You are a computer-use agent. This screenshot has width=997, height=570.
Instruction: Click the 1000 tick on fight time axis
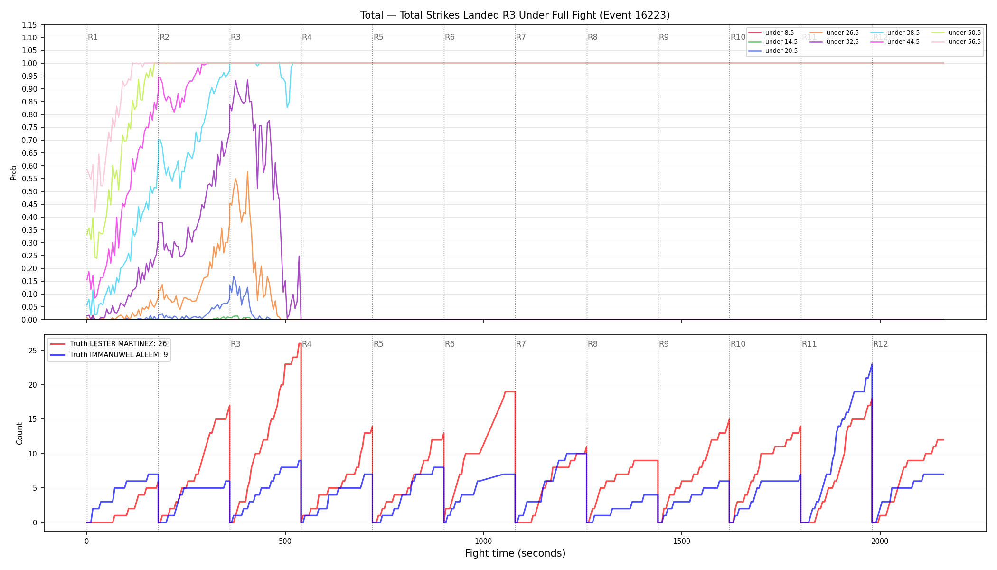tap(483, 541)
